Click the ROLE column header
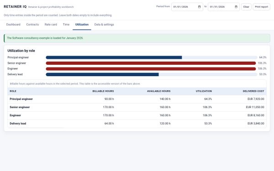274x171 pixels. (x=13, y=91)
